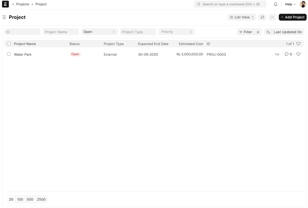Toggle the sort order direction icon
This screenshot has width=308, height=208.
point(268,32)
